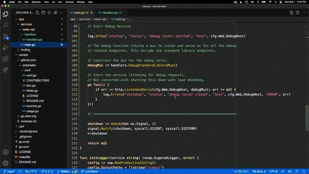The height and width of the screenshot is (174, 309).
Task: Click the Go 1.17 version status item
Action: pyautogui.click(x=31, y=172)
